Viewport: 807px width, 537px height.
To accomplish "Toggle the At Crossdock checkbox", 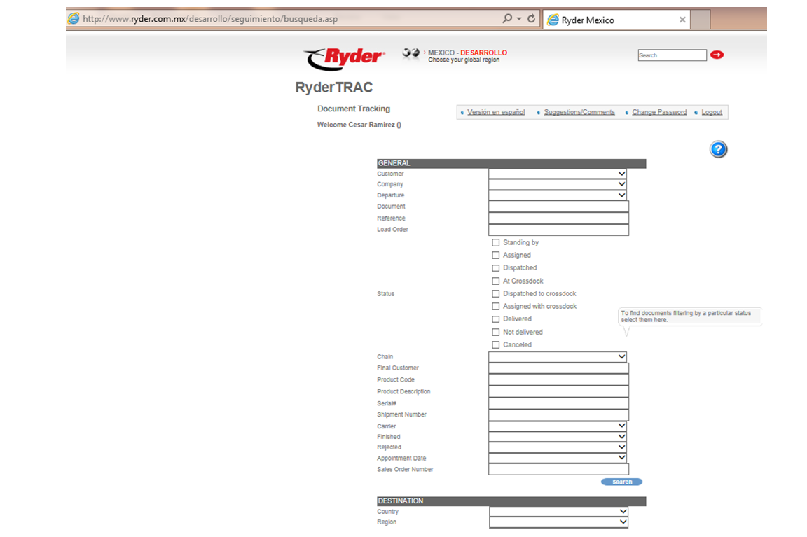I will pos(496,281).
